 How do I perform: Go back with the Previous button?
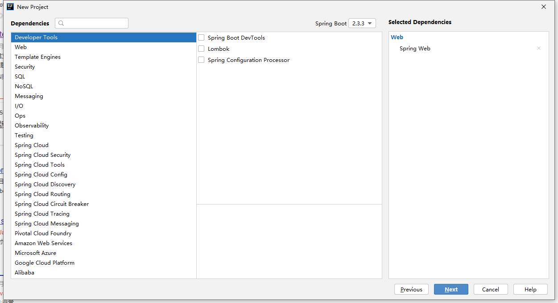click(411, 289)
